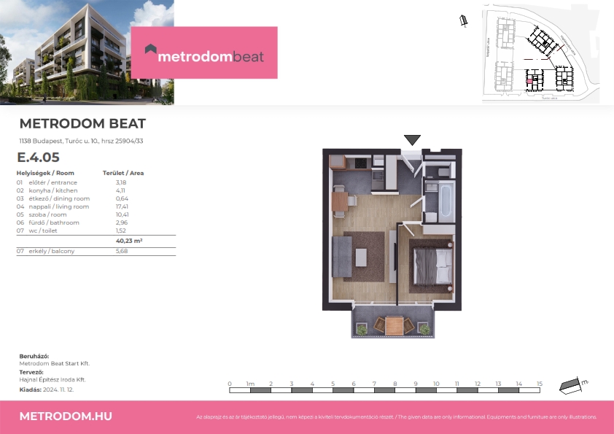Click the gray sofa in the living room
Screen dimensions: 614x434
342,257
